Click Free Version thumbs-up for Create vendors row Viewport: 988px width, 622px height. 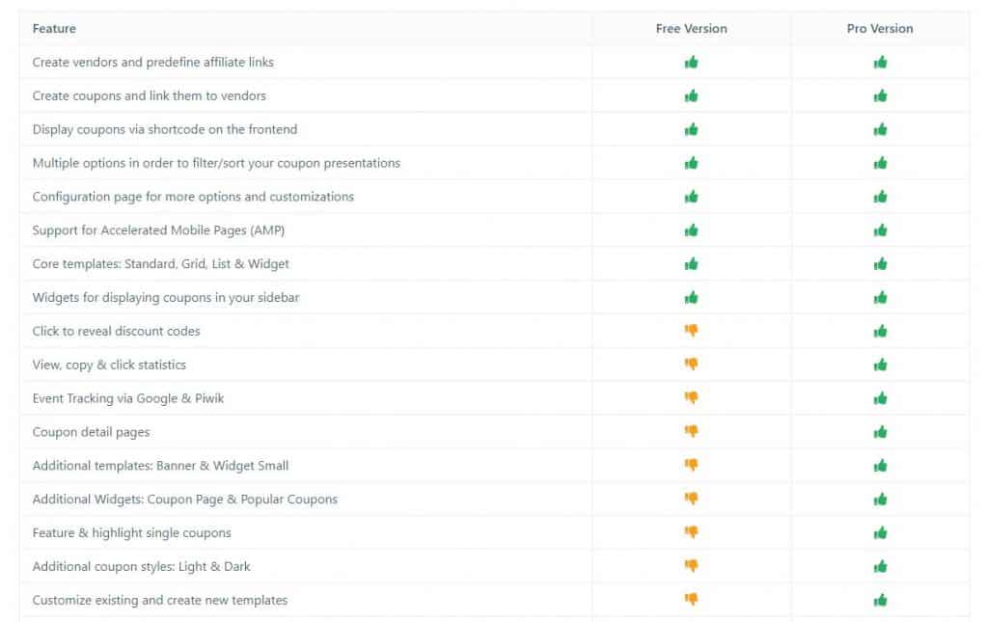pyautogui.click(x=691, y=63)
